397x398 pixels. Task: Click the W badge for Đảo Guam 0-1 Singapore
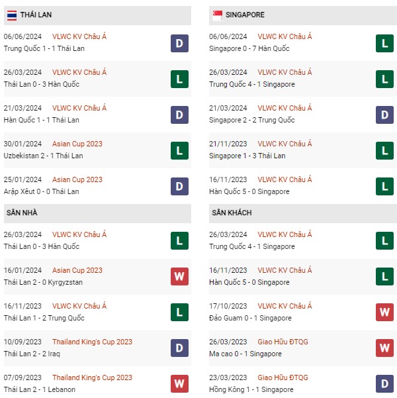click(x=384, y=313)
